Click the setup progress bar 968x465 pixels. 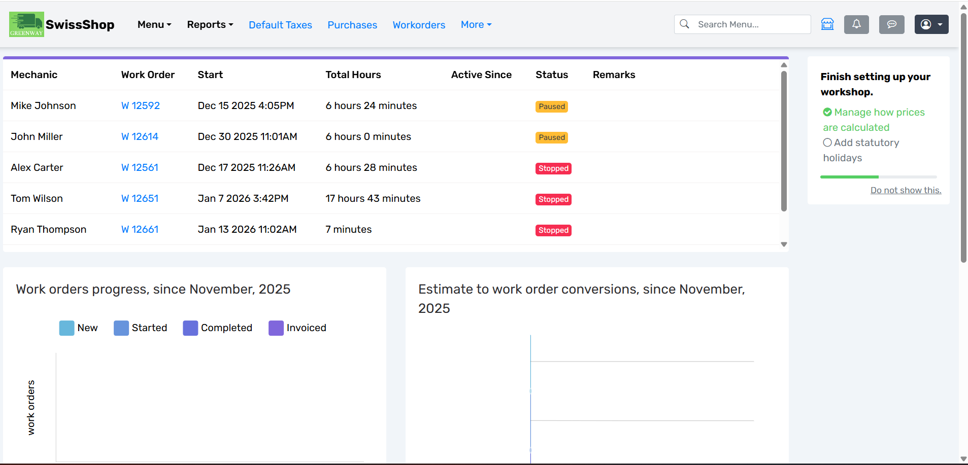[x=878, y=177]
